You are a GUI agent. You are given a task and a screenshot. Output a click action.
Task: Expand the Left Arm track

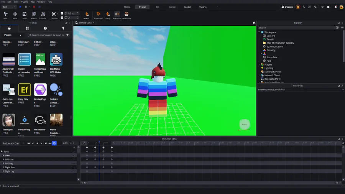(3, 159)
